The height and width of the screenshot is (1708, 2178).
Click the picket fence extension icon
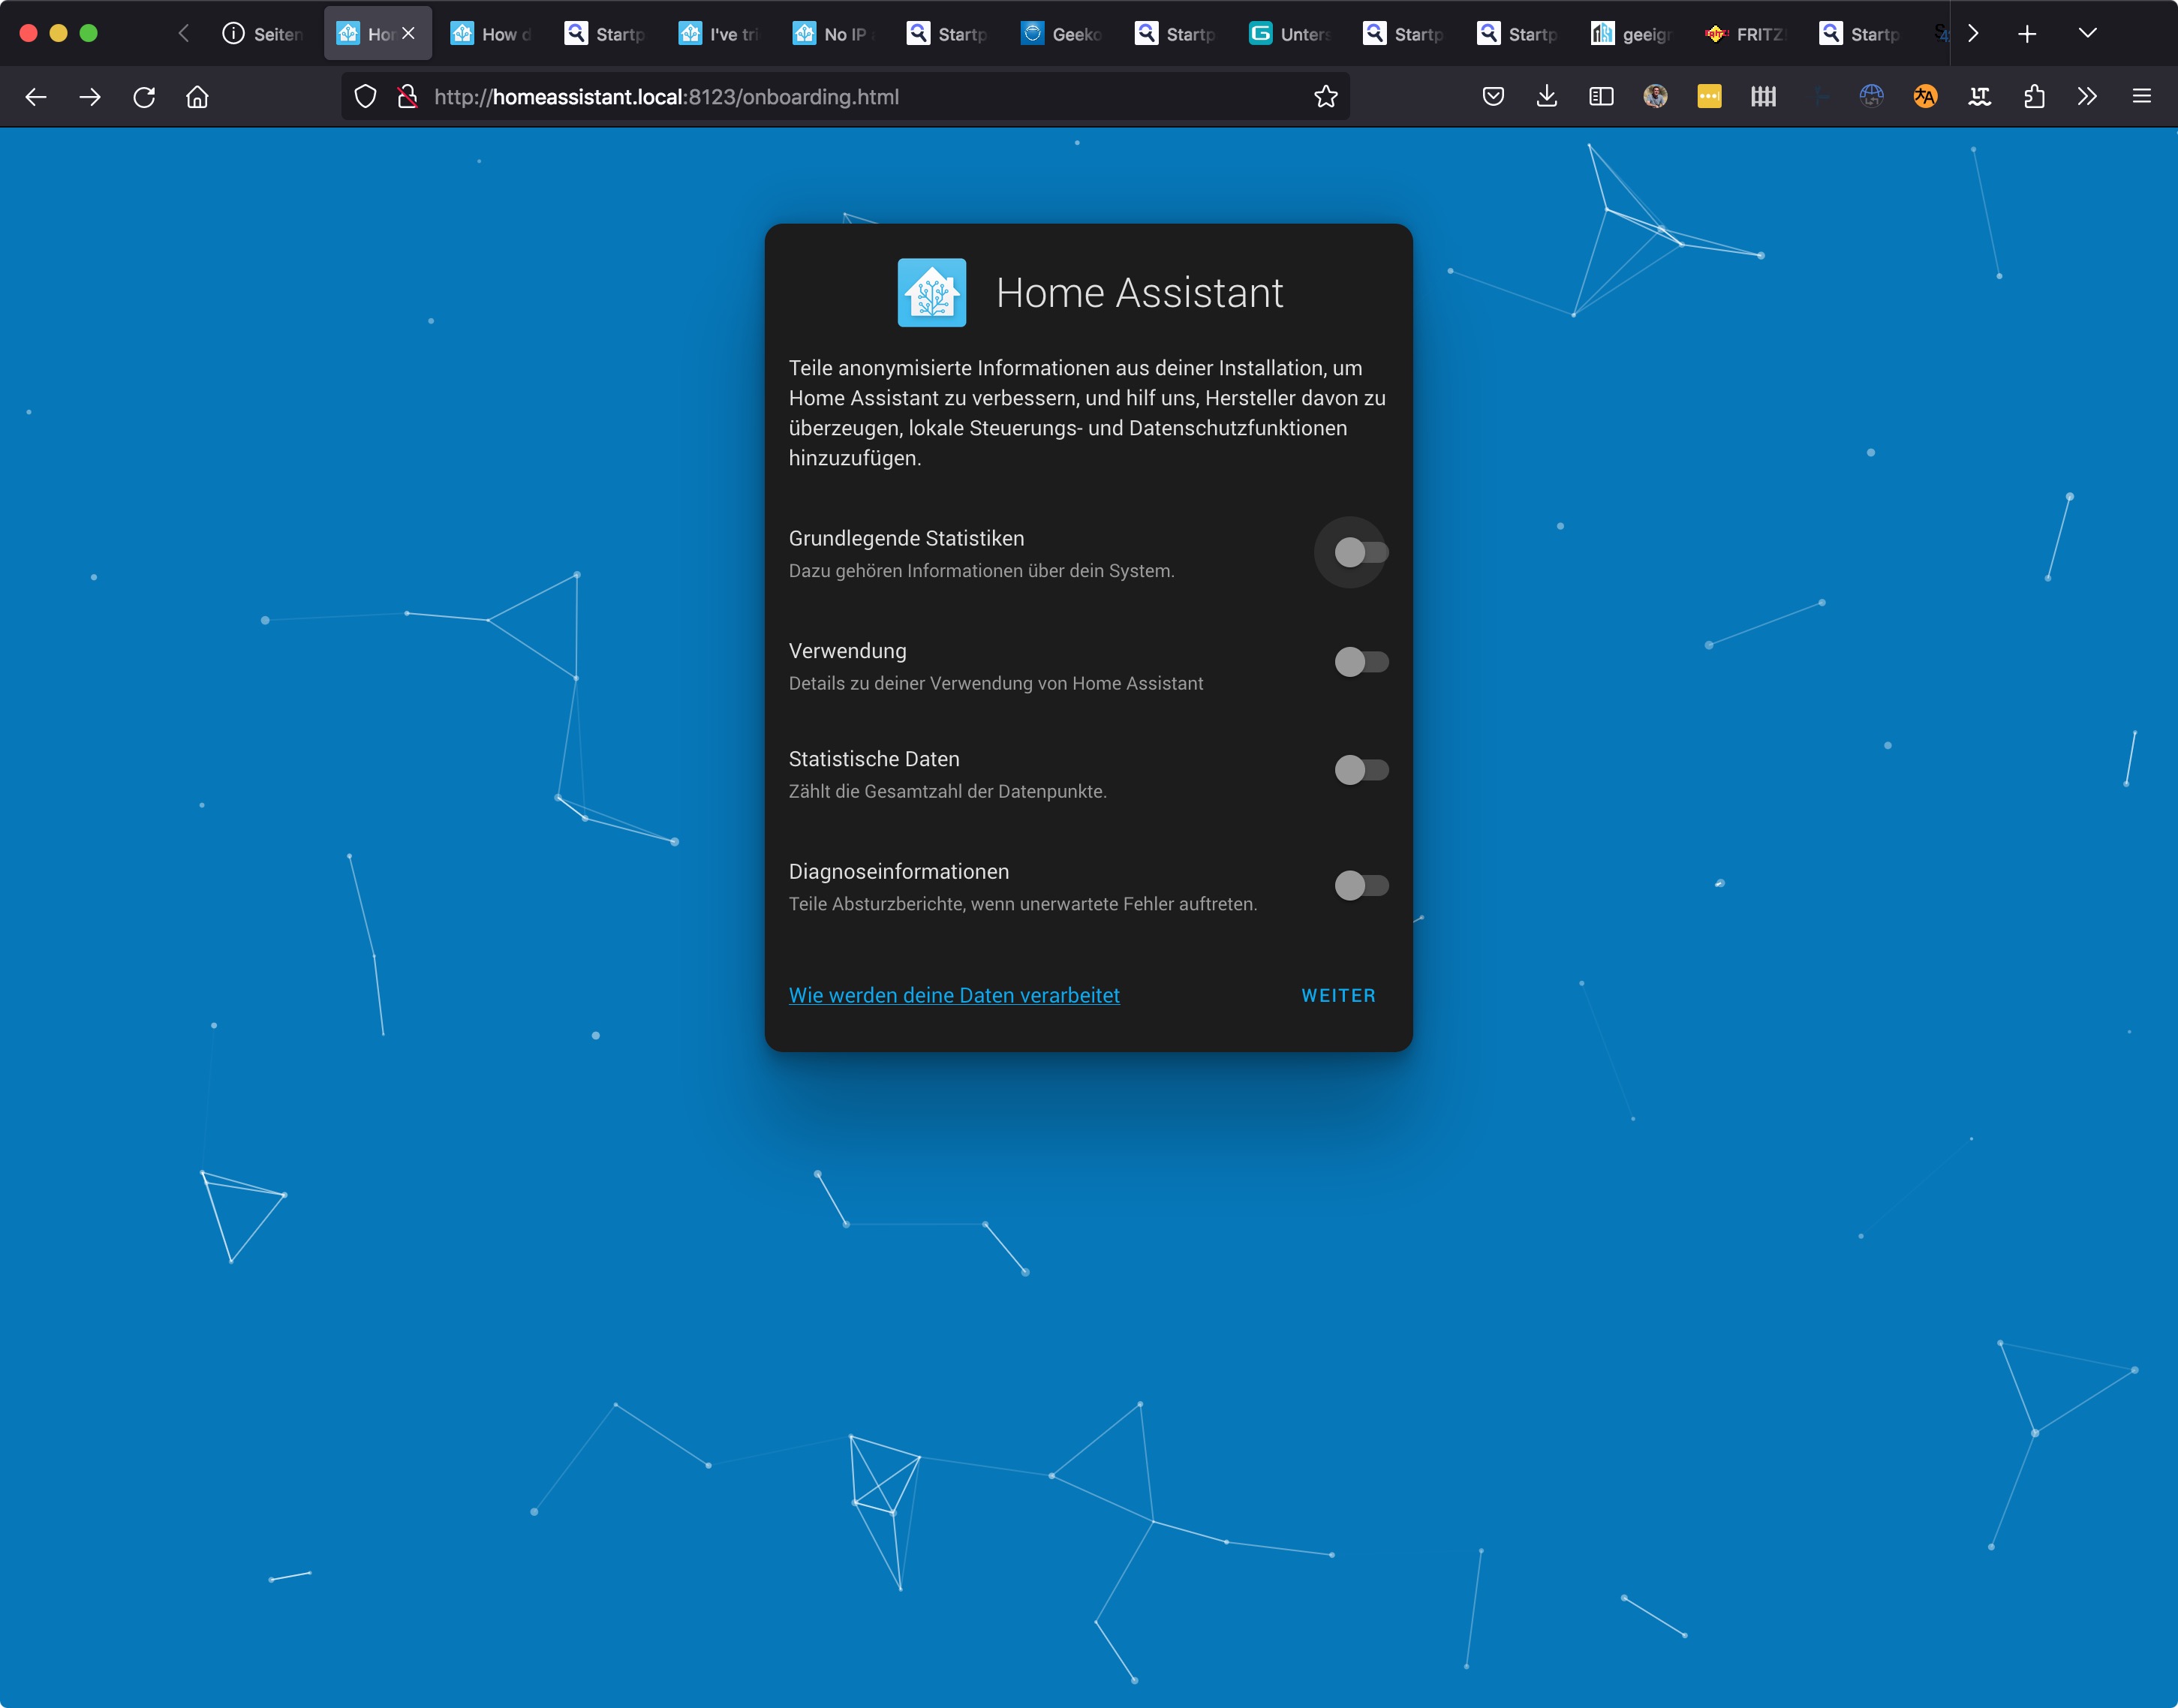[1763, 97]
